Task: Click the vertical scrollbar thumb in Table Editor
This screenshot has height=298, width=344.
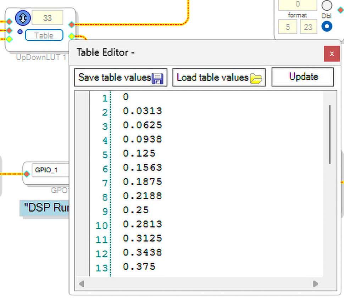Action: 330,134
